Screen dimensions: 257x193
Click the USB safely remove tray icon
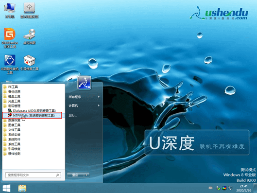(218, 188)
